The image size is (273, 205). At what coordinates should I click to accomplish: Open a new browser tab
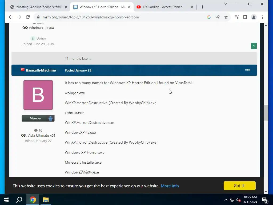coord(202,7)
